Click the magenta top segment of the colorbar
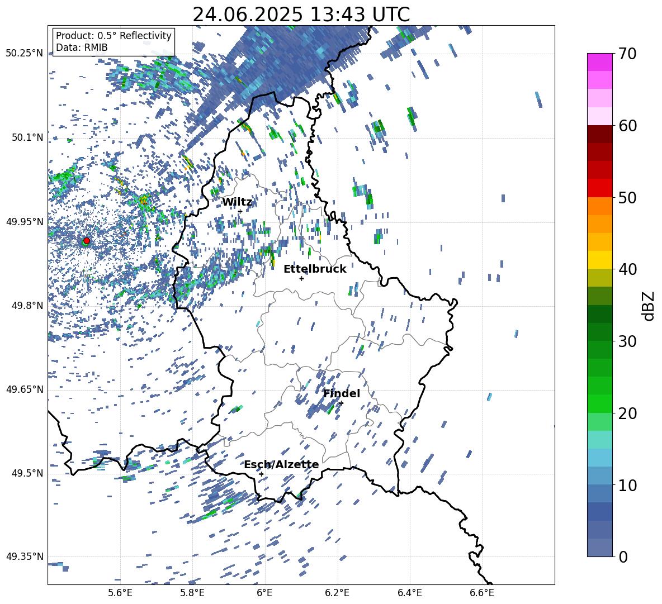Viewport: 662px width, 604px height. (600, 62)
